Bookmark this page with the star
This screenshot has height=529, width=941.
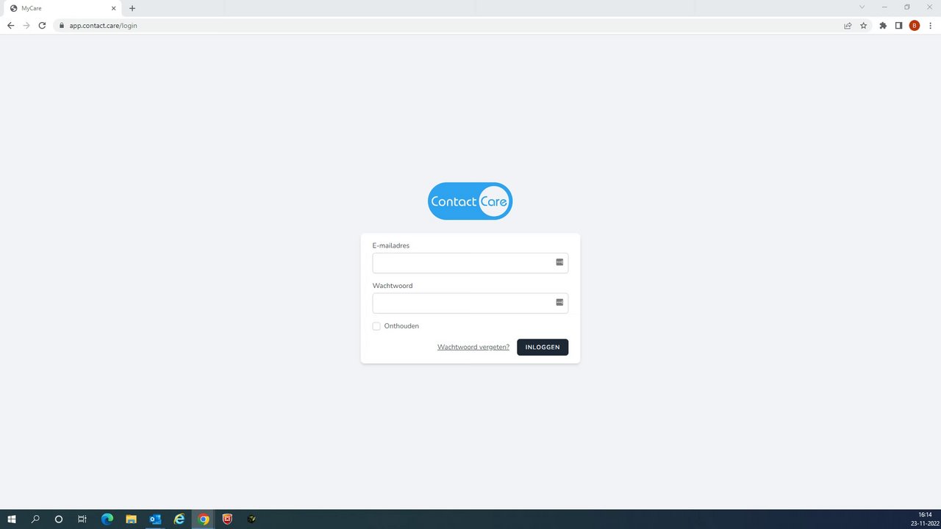pos(863,25)
